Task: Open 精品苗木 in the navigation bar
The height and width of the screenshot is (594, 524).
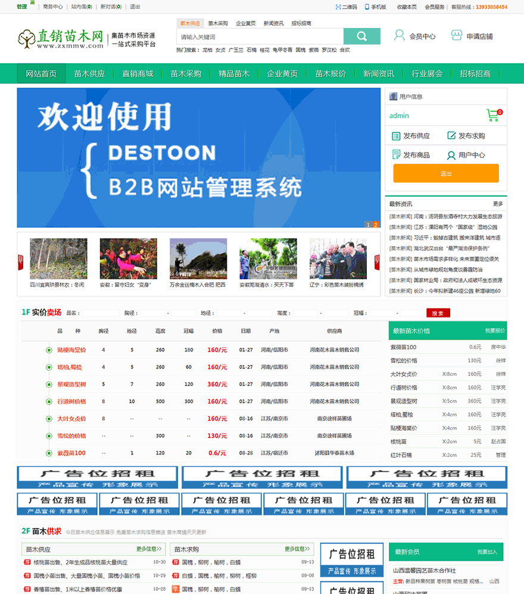Action: pyautogui.click(x=234, y=73)
